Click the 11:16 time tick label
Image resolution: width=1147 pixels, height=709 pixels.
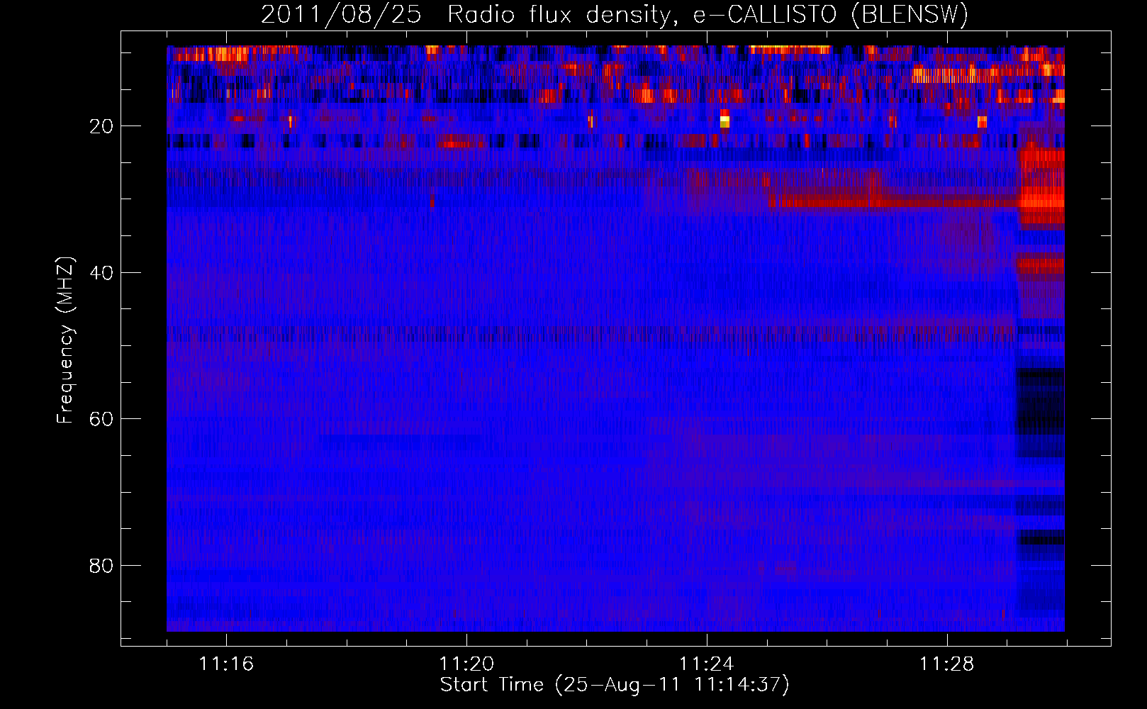click(x=226, y=664)
